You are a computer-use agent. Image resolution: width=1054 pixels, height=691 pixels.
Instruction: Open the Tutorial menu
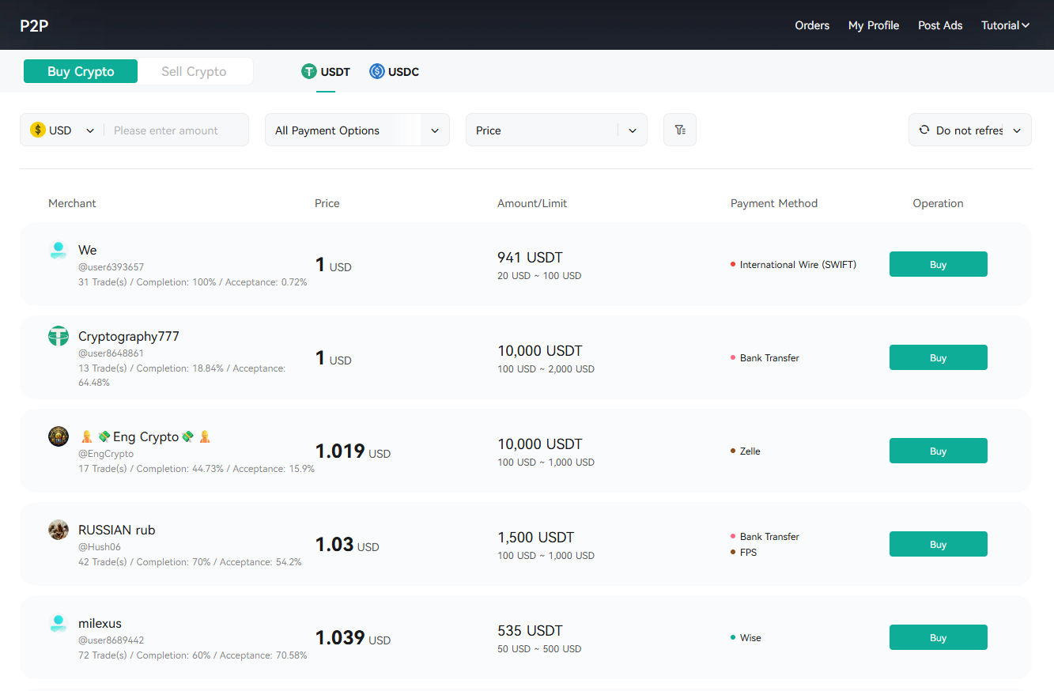(x=1005, y=25)
